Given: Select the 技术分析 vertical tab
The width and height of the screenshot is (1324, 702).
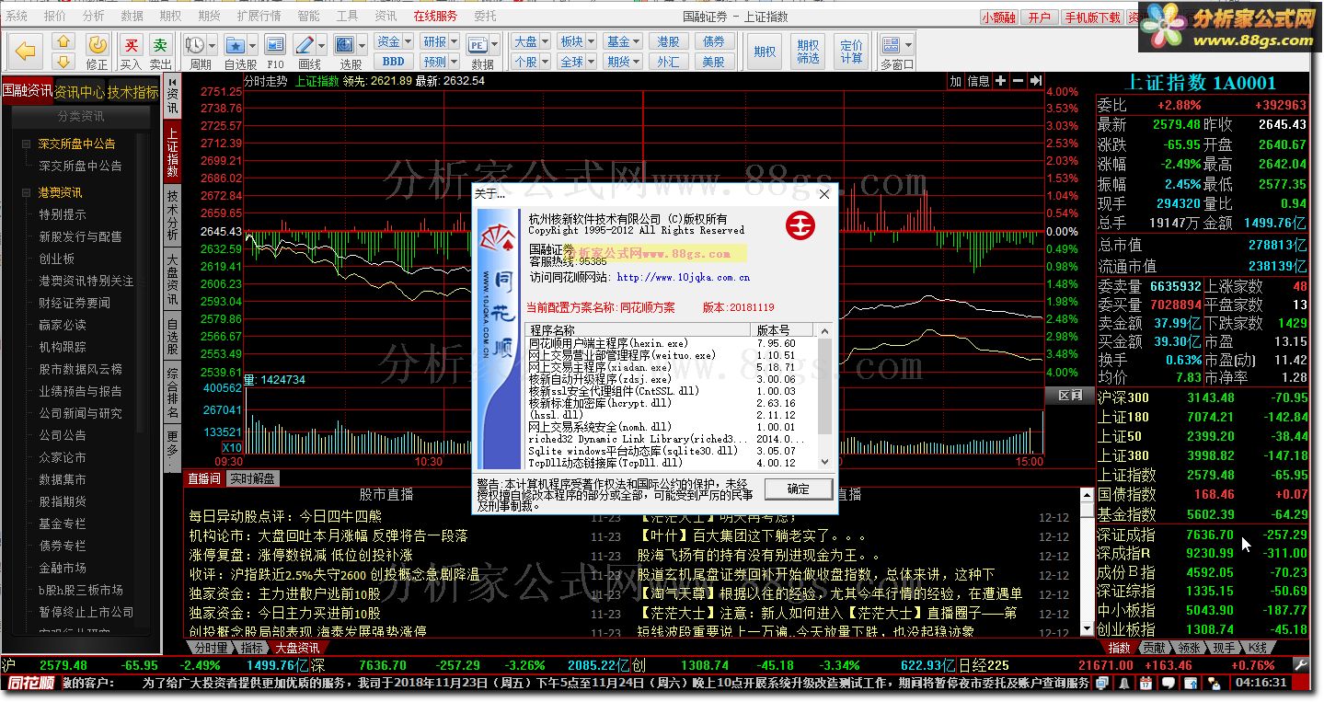Looking at the screenshot, I should 172,215.
